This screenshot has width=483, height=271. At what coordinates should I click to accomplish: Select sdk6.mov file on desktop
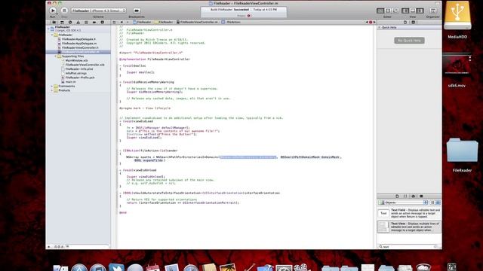coord(457,71)
